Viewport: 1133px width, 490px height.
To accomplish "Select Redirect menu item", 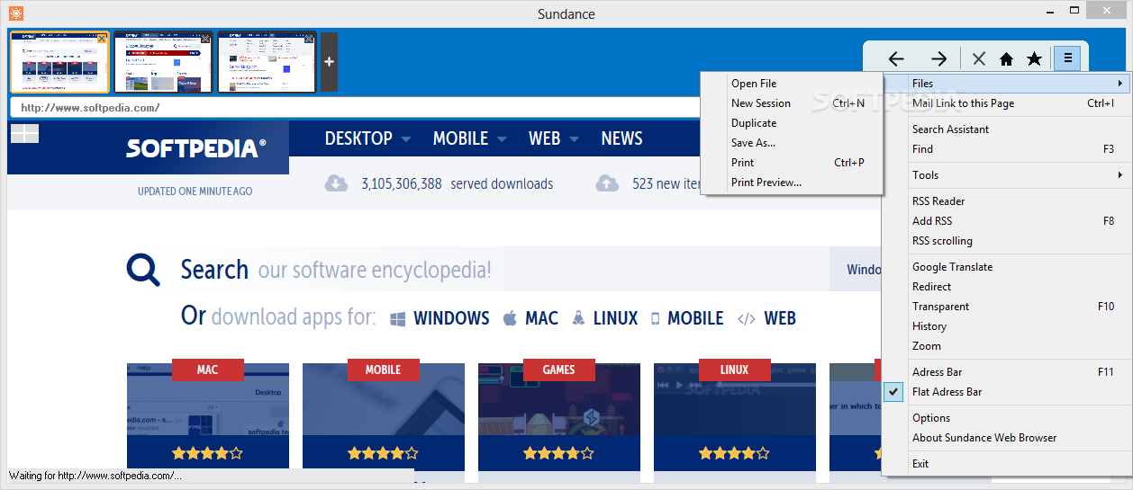I will point(1006,287).
